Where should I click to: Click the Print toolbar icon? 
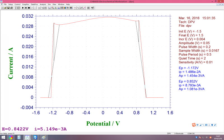11,8
